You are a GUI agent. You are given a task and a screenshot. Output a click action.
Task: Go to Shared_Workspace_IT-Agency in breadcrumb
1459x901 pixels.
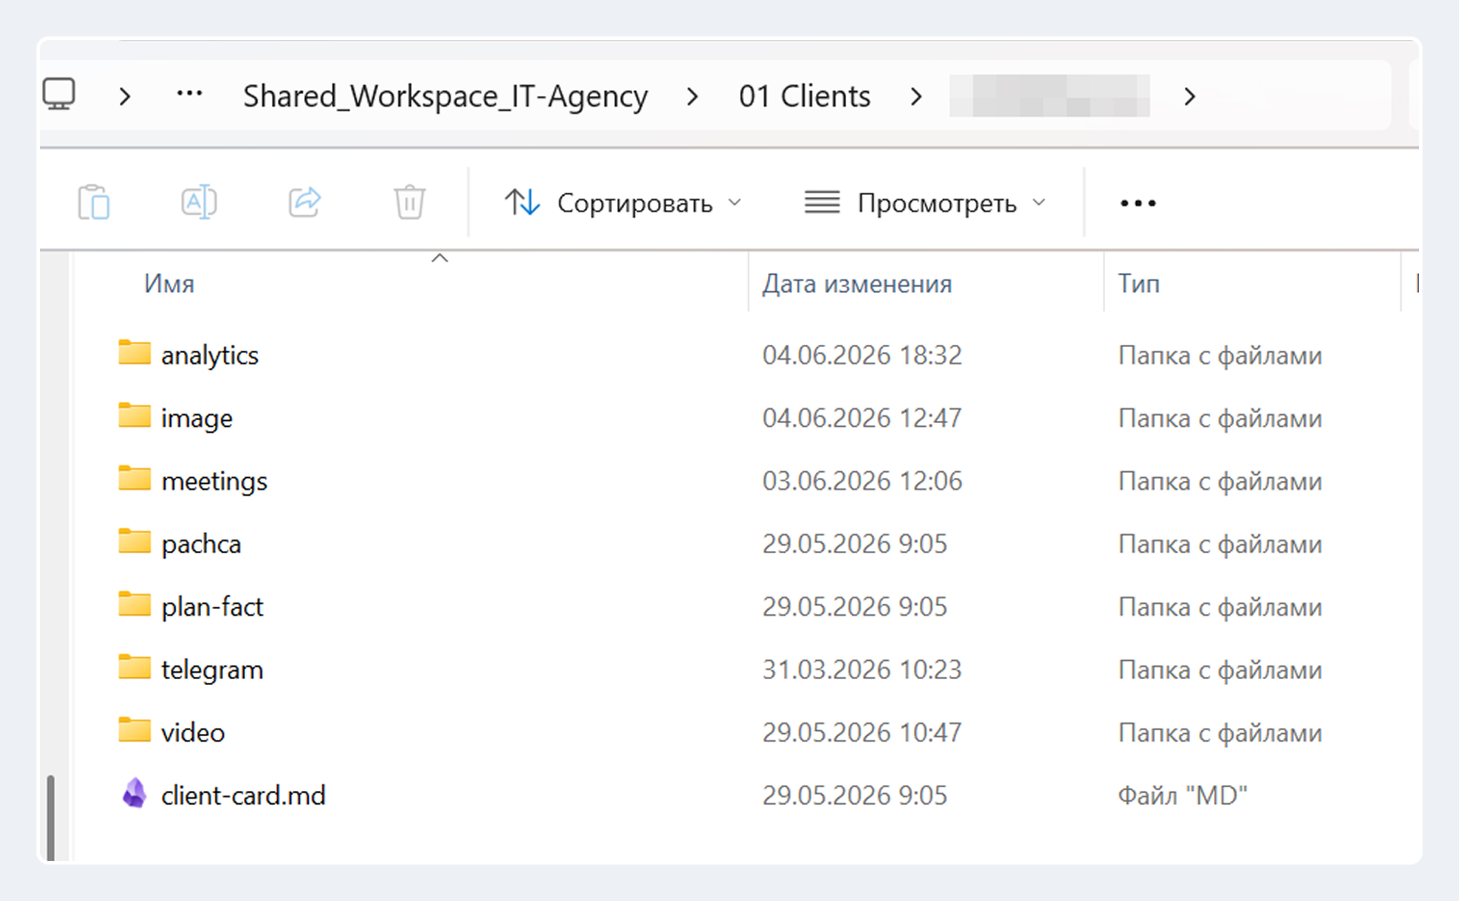(446, 96)
